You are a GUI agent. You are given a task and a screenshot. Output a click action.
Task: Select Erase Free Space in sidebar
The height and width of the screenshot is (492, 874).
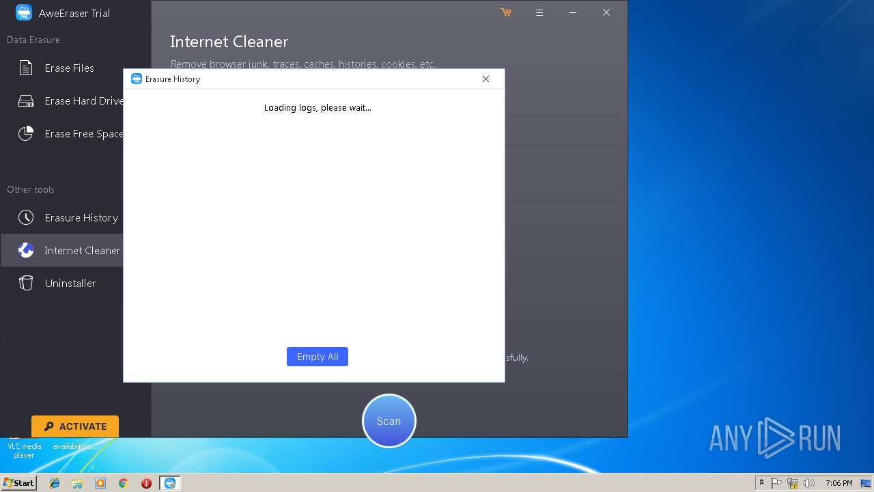(x=61, y=134)
